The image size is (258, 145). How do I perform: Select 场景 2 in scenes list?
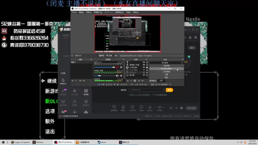(82, 62)
